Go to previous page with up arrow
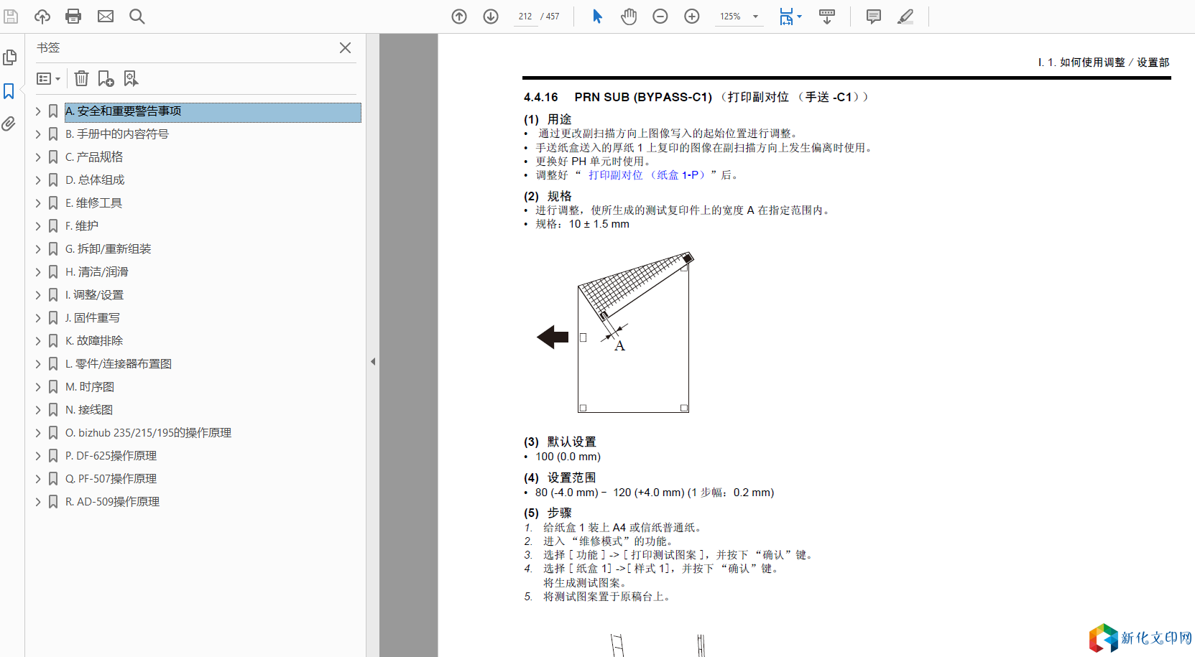 tap(459, 17)
